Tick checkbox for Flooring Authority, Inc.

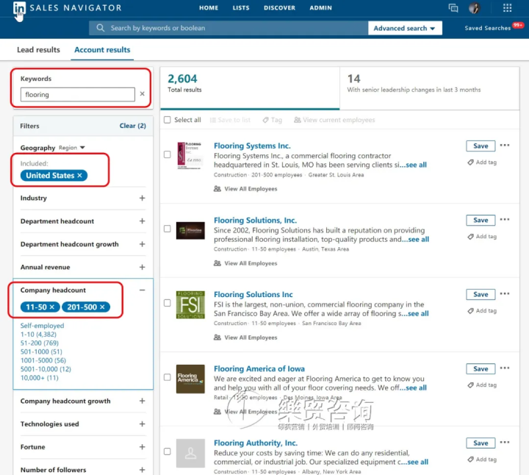tap(168, 451)
